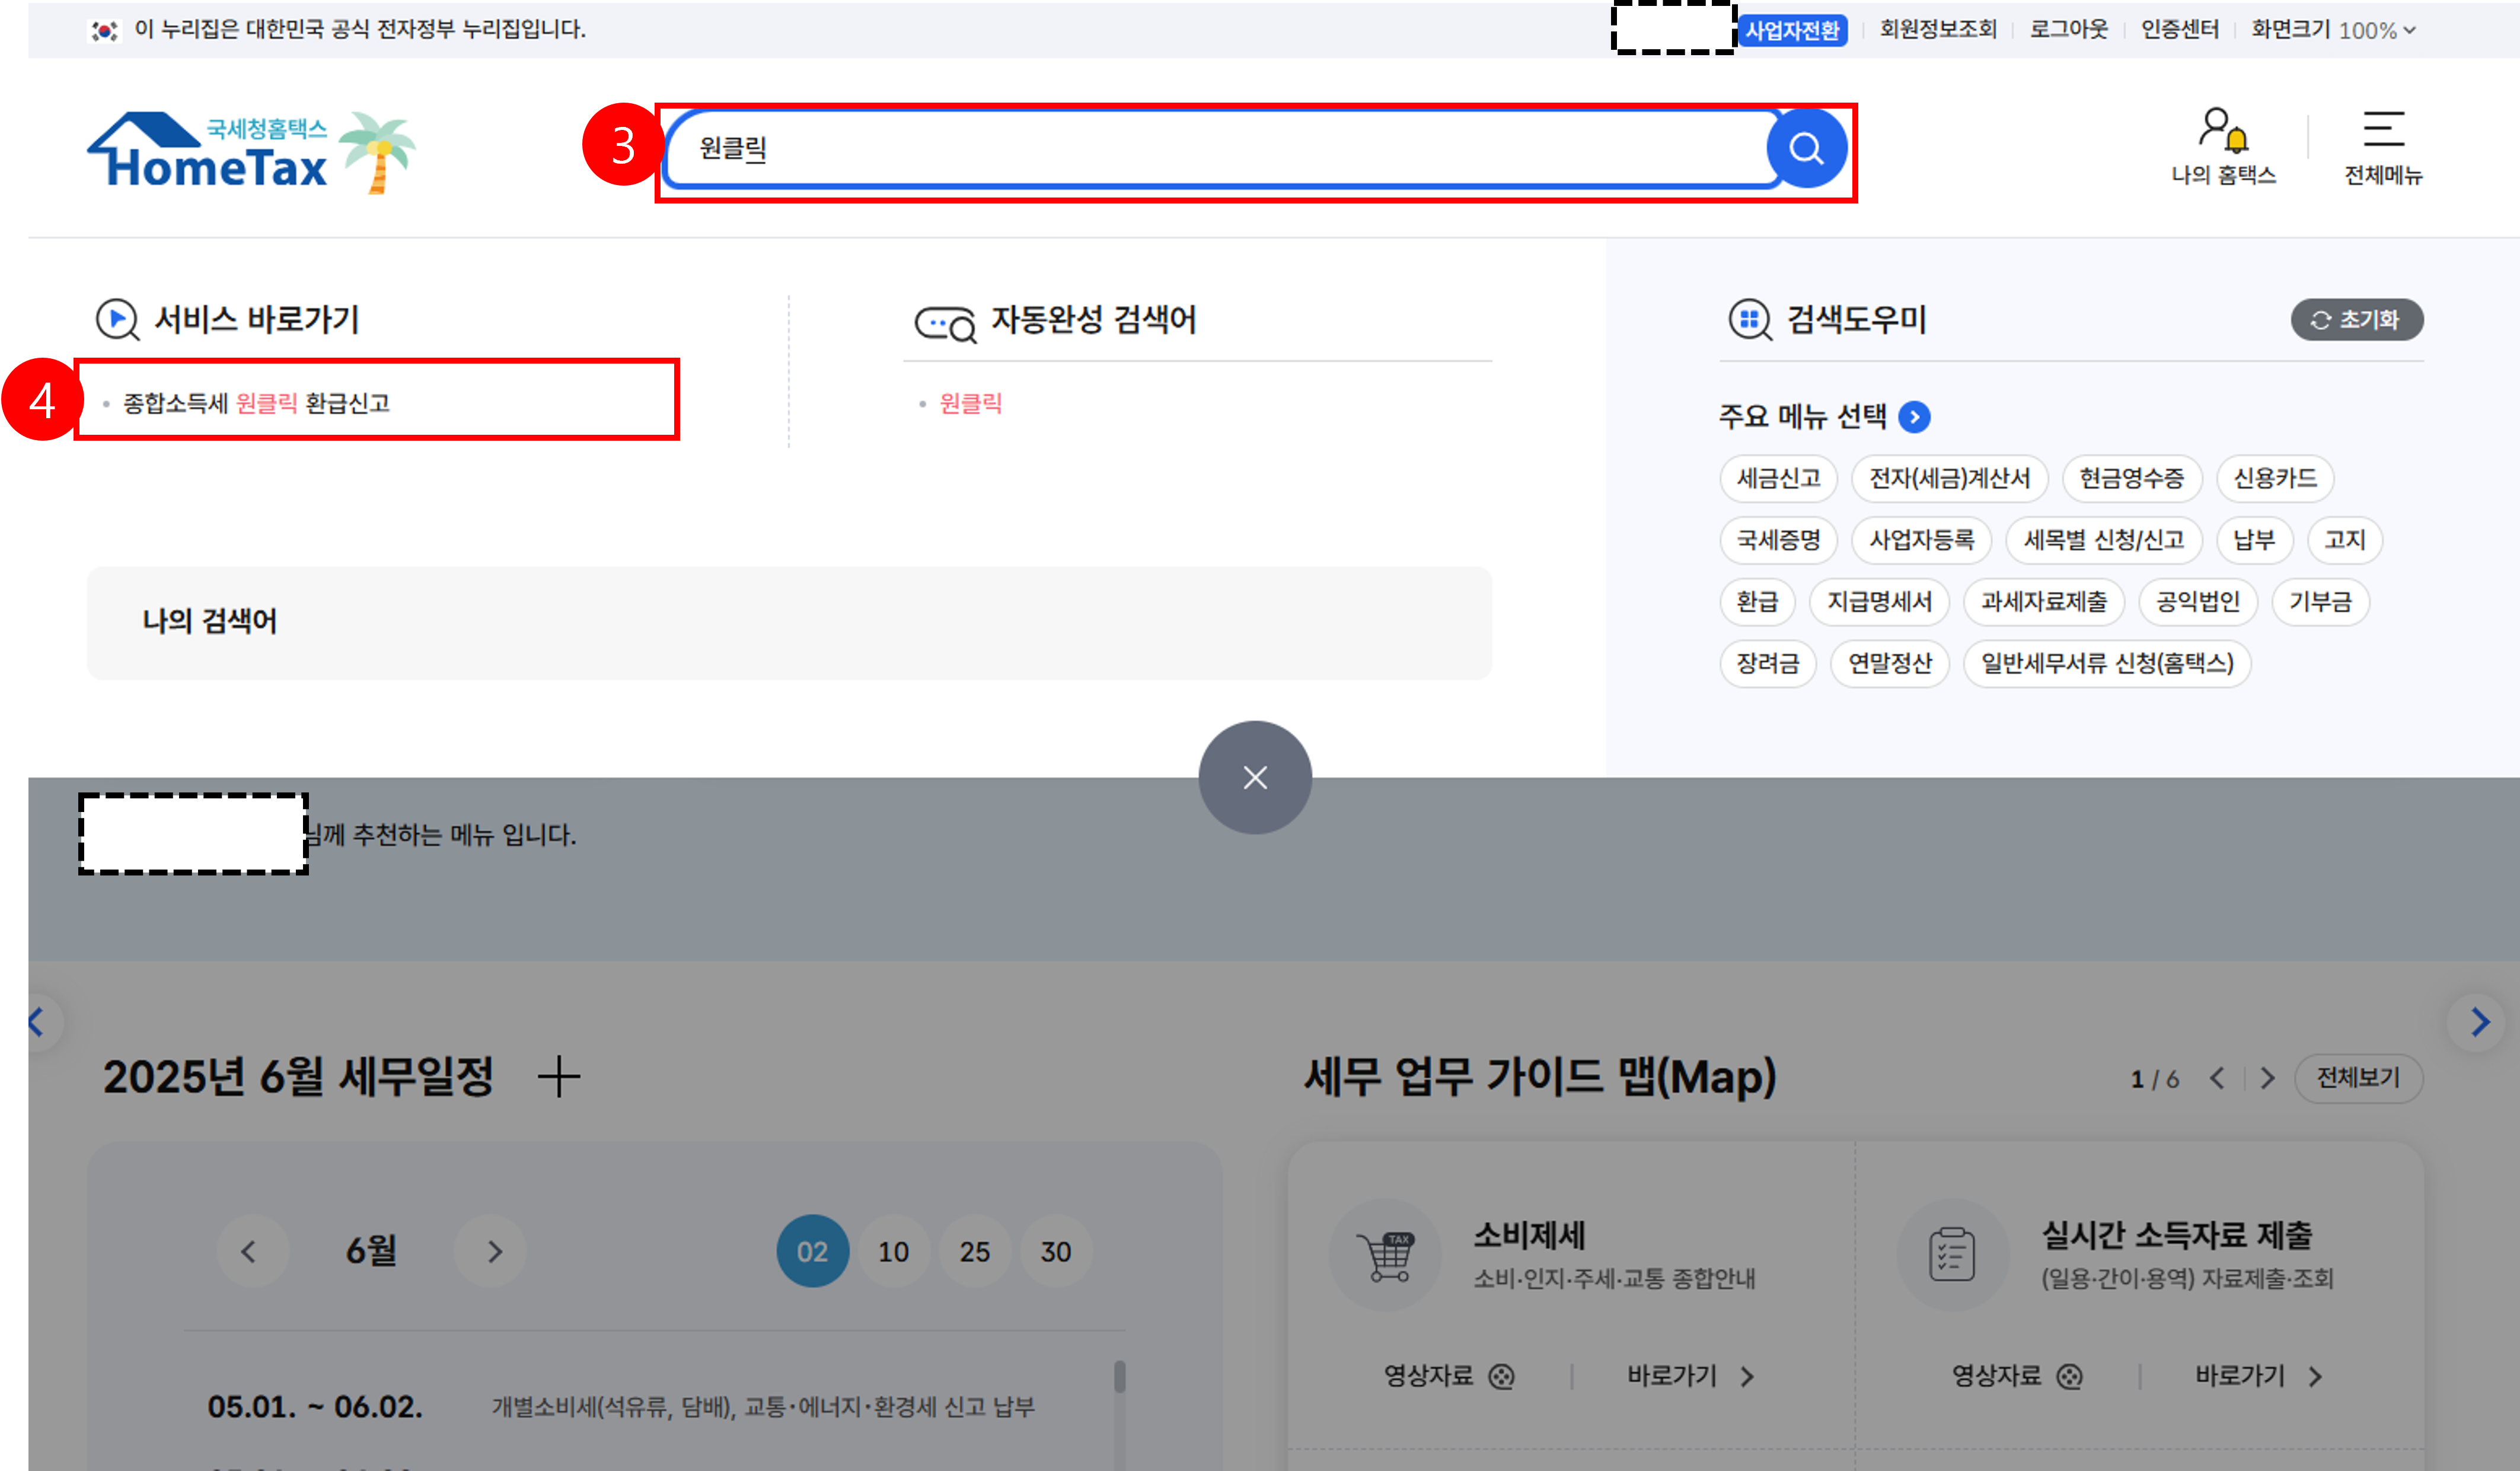The width and height of the screenshot is (2520, 1471).
Task: Click the blue search magnifier button
Action: [x=1806, y=149]
